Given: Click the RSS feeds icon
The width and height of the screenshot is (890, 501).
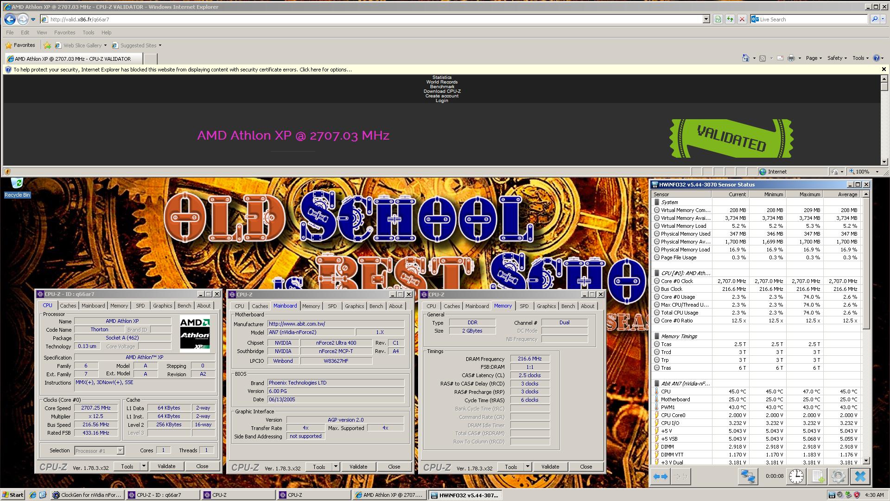Looking at the screenshot, I should point(763,58).
